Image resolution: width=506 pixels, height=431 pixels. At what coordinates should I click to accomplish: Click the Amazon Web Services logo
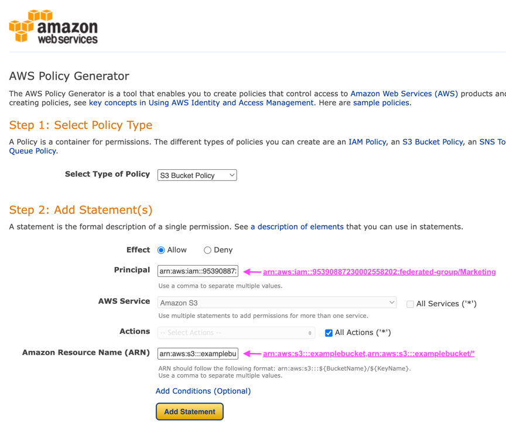[53, 27]
